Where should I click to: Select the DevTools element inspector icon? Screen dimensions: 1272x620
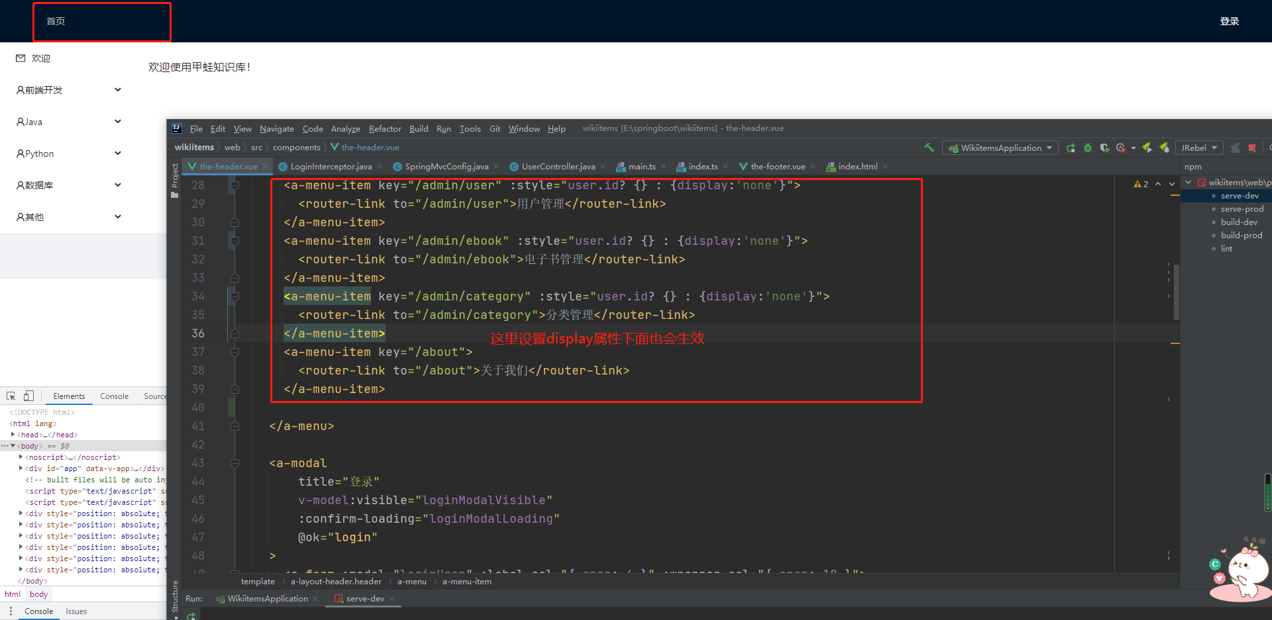pos(11,396)
